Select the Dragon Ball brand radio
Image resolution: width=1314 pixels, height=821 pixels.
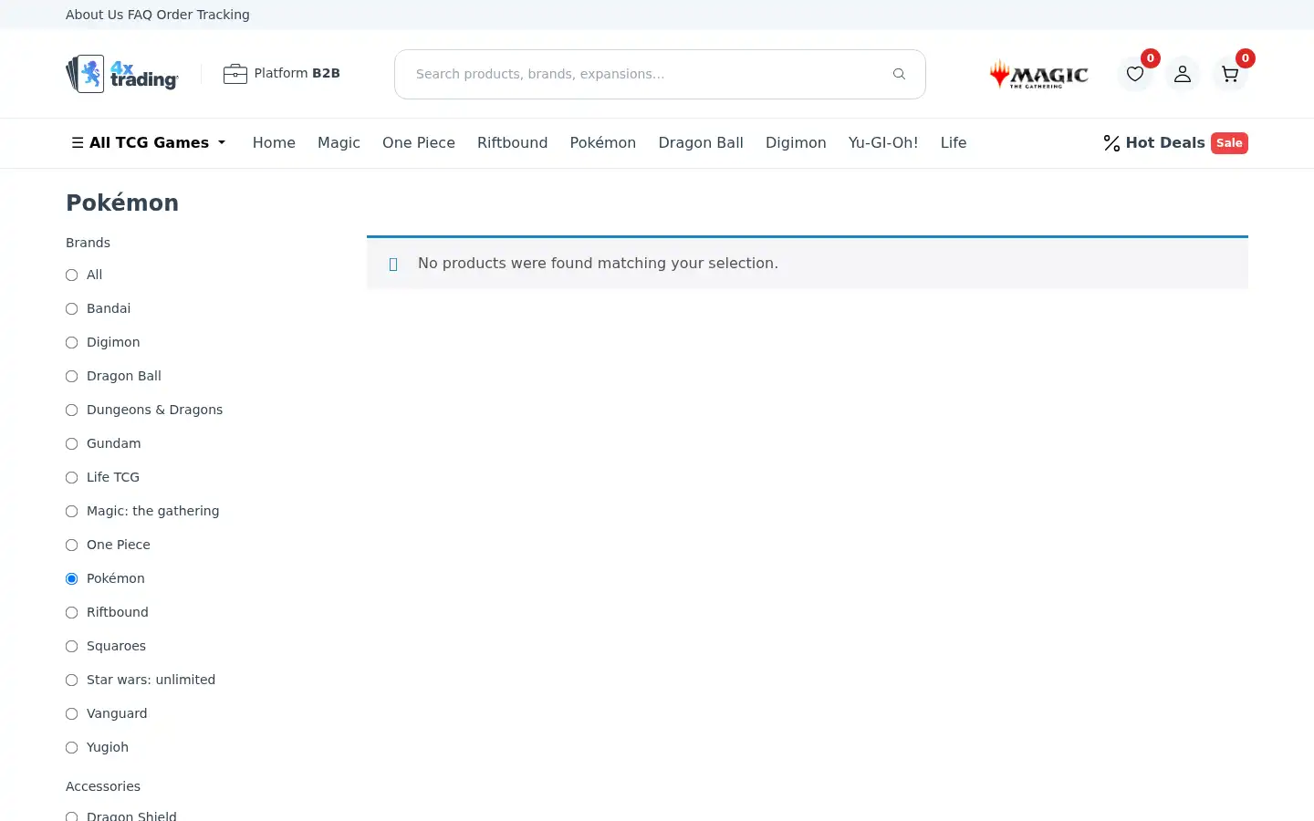coord(72,377)
